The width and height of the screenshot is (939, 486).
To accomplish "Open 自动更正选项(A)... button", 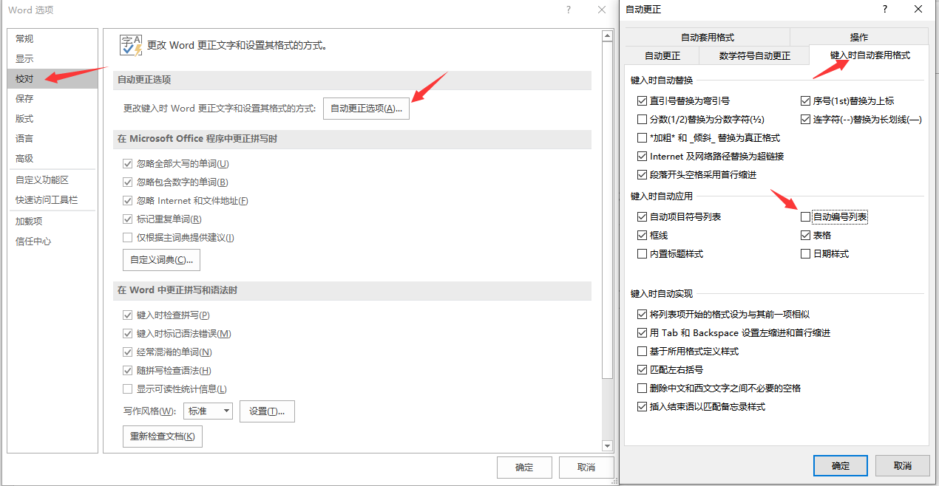I will tap(366, 108).
